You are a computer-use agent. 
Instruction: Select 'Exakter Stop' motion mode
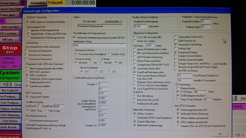pos(109,54)
